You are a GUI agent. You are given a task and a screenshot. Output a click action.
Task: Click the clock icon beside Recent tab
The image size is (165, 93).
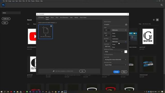coord(39,18)
